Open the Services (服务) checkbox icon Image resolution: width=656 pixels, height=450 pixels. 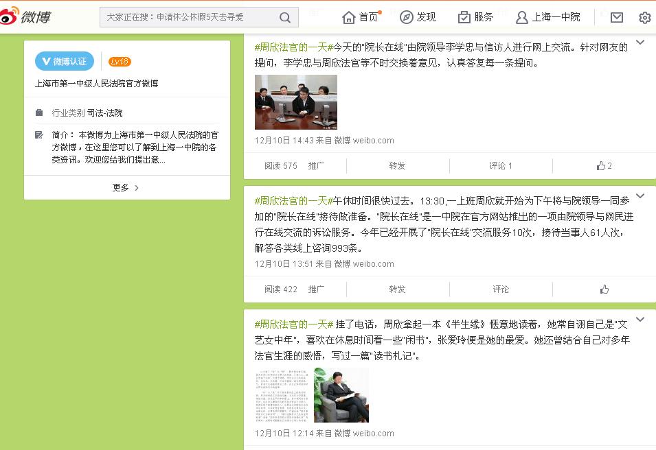click(x=464, y=17)
